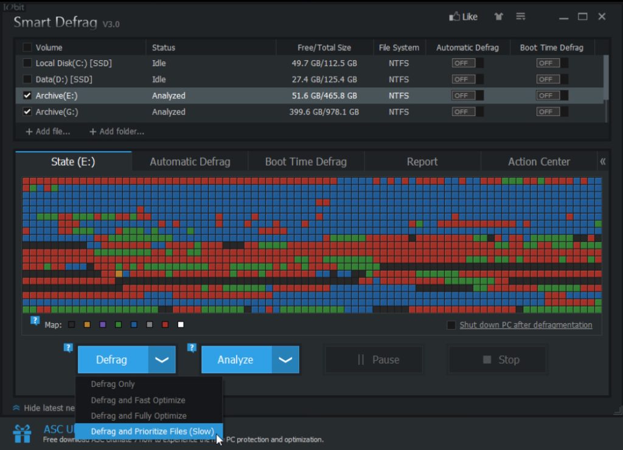Collapse tabs using the double chevron
This screenshot has width=623, height=450.
coord(602,162)
